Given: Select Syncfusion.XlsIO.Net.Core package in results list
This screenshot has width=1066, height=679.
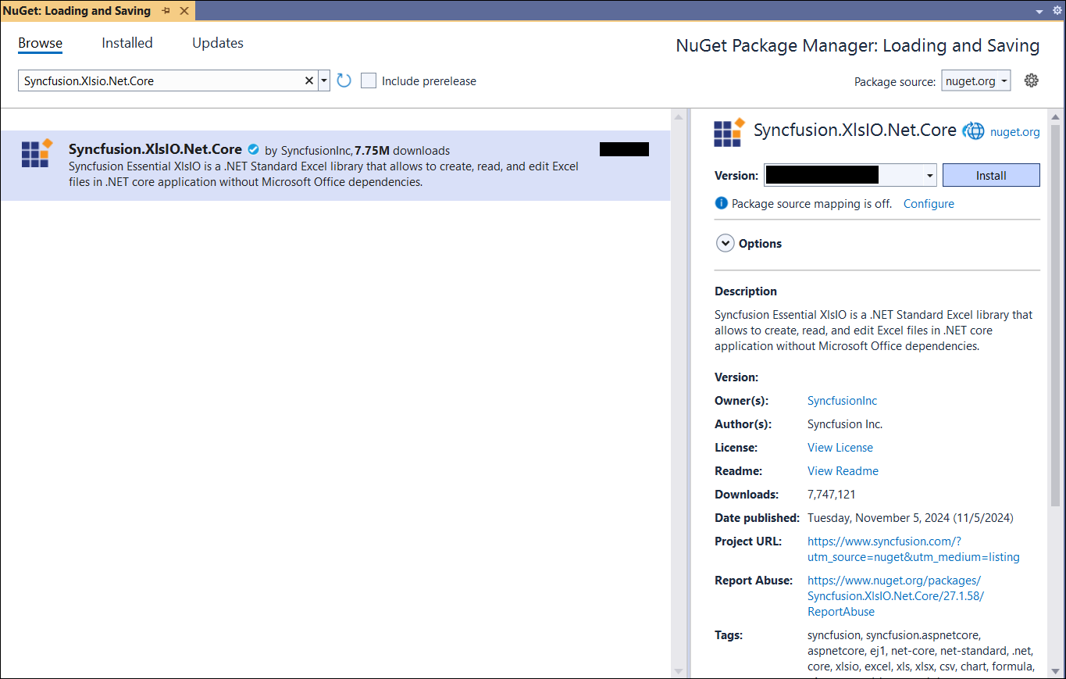Looking at the screenshot, I should click(335, 166).
